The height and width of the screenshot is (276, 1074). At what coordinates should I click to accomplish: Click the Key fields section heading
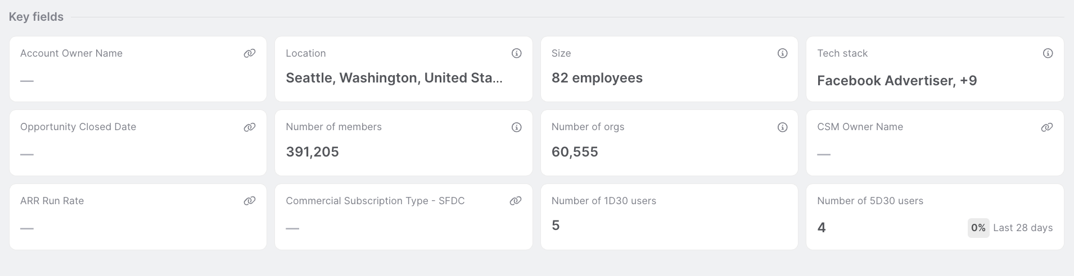(x=36, y=17)
